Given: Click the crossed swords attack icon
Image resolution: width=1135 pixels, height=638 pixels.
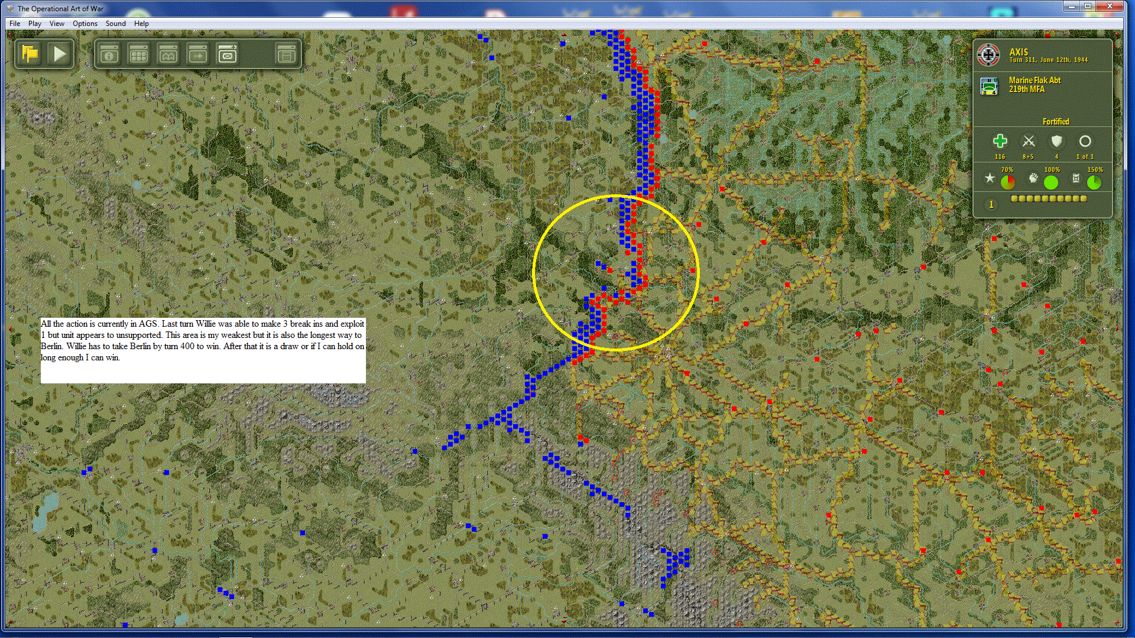Looking at the screenshot, I should [x=1029, y=141].
